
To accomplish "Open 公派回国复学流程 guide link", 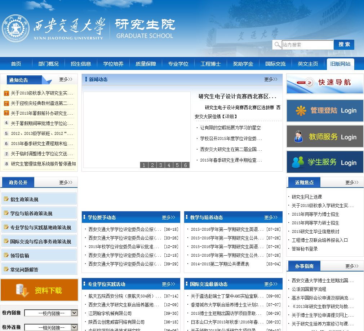I will (309, 289).
